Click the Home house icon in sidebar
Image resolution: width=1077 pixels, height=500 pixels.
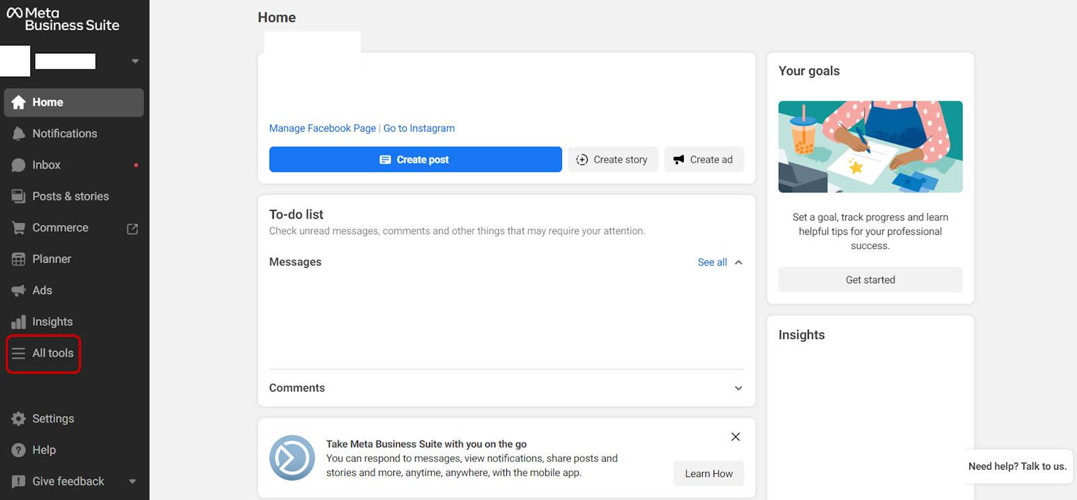19,102
